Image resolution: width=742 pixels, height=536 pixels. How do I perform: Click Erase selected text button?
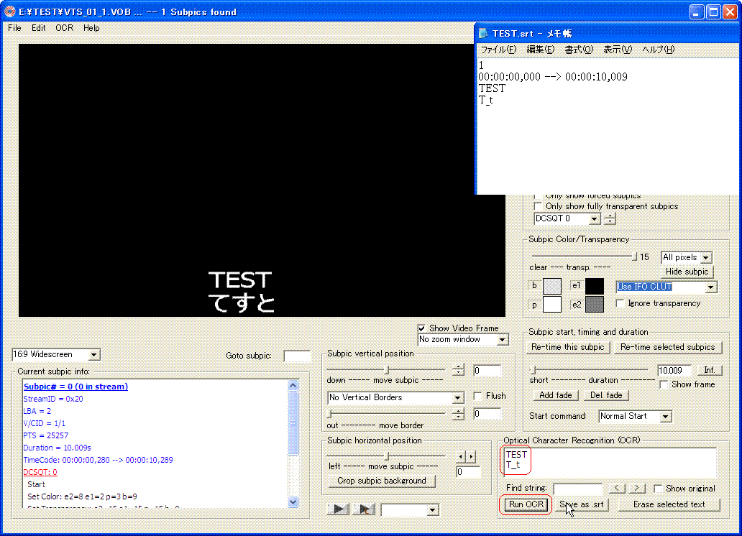669,504
